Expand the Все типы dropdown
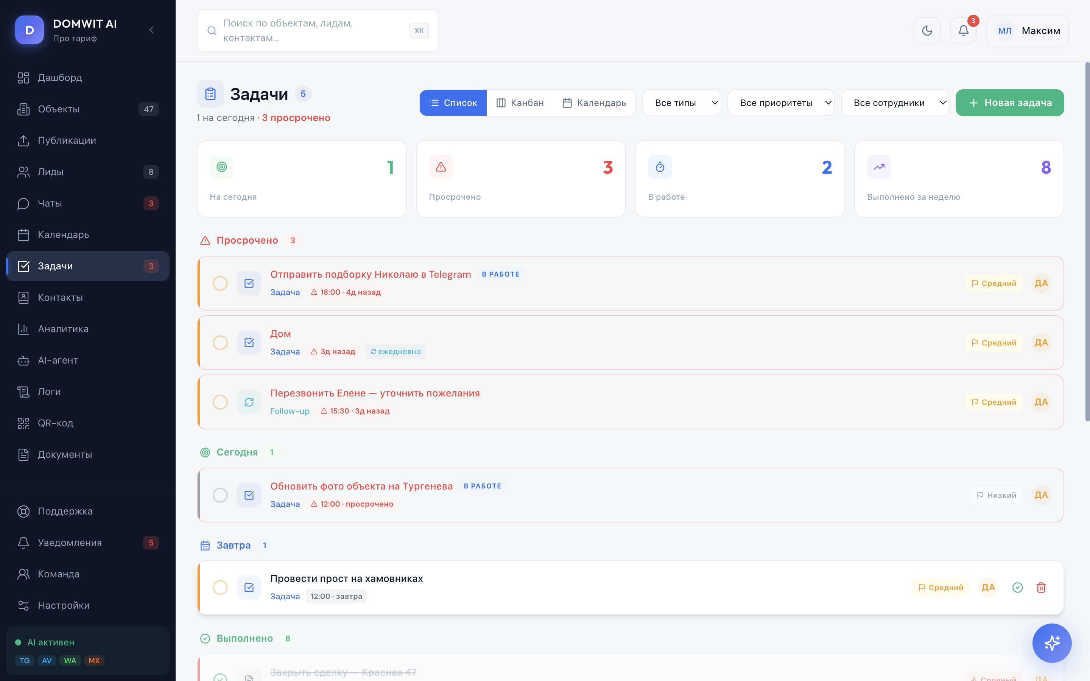The width and height of the screenshot is (1090, 681). tap(681, 103)
